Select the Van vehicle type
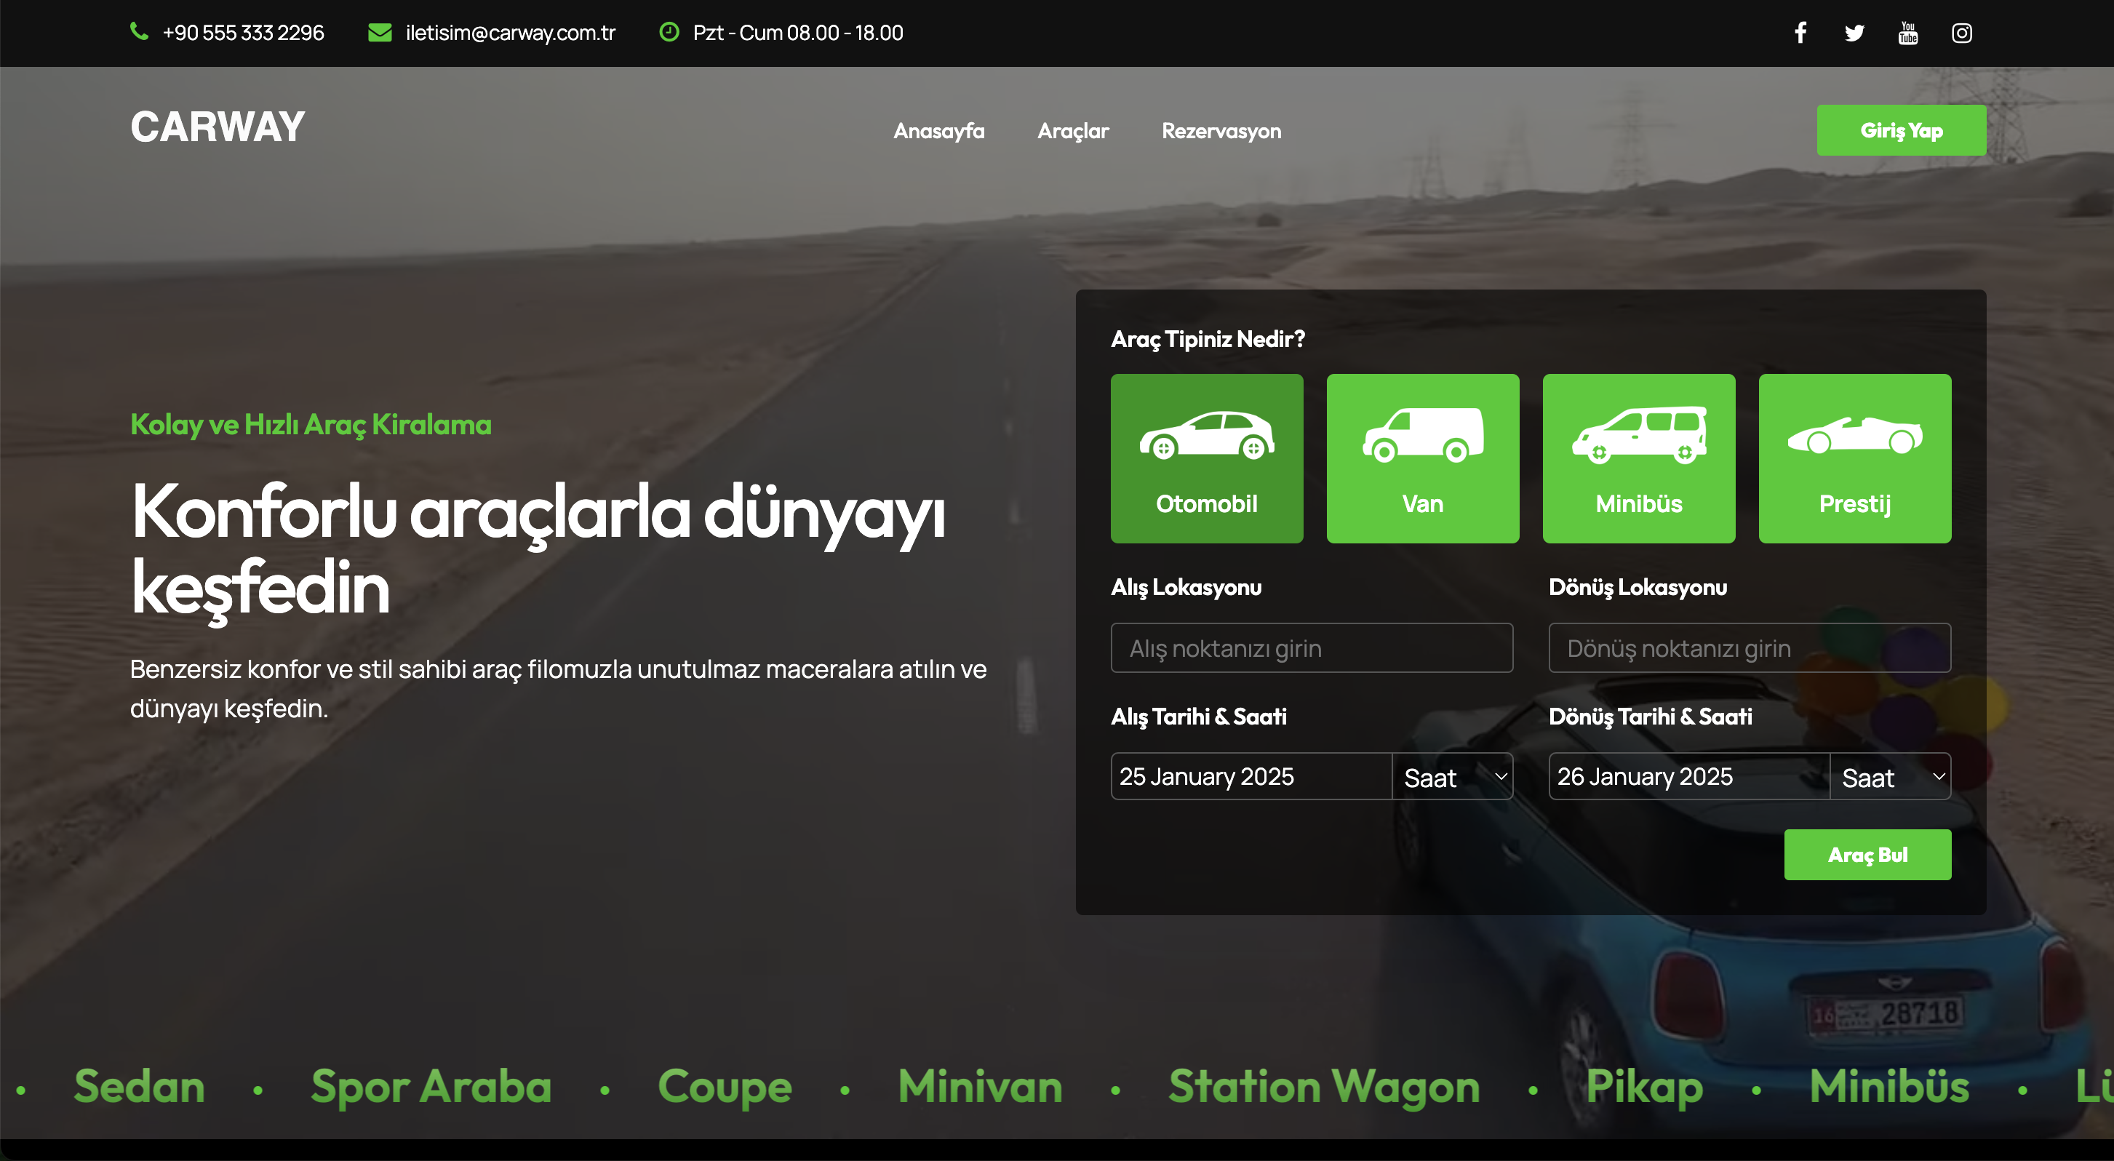The image size is (2114, 1161). [x=1422, y=458]
